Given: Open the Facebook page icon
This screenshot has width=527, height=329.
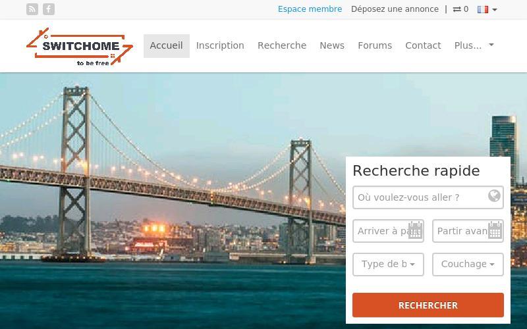Looking at the screenshot, I should [x=49, y=9].
